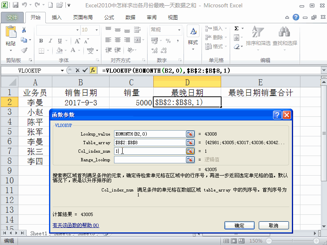327x245 pixels.
Task: Expand the formula bar
Action: click(324, 70)
